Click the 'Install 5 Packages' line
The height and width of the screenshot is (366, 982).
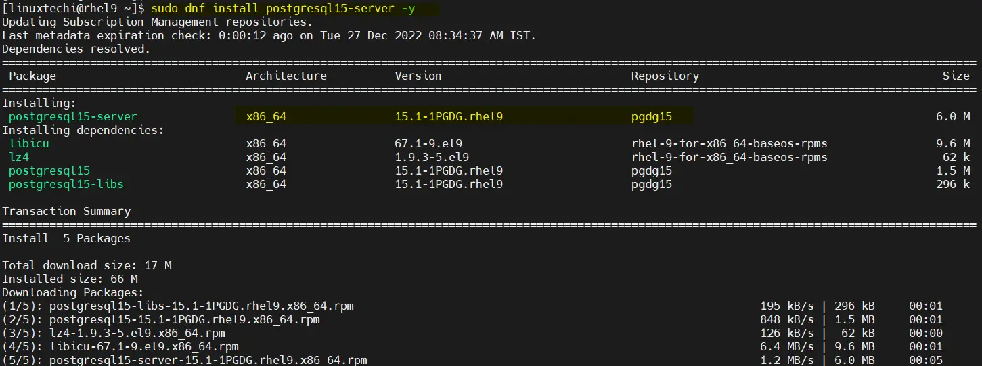point(66,238)
